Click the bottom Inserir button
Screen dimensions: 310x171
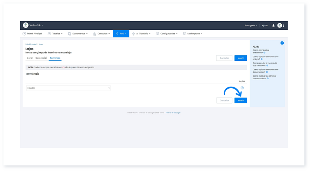[x=241, y=100]
